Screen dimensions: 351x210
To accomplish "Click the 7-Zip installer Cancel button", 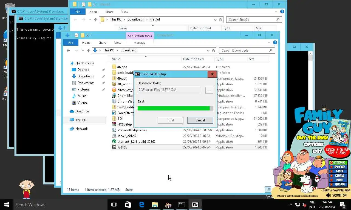I will [200, 120].
